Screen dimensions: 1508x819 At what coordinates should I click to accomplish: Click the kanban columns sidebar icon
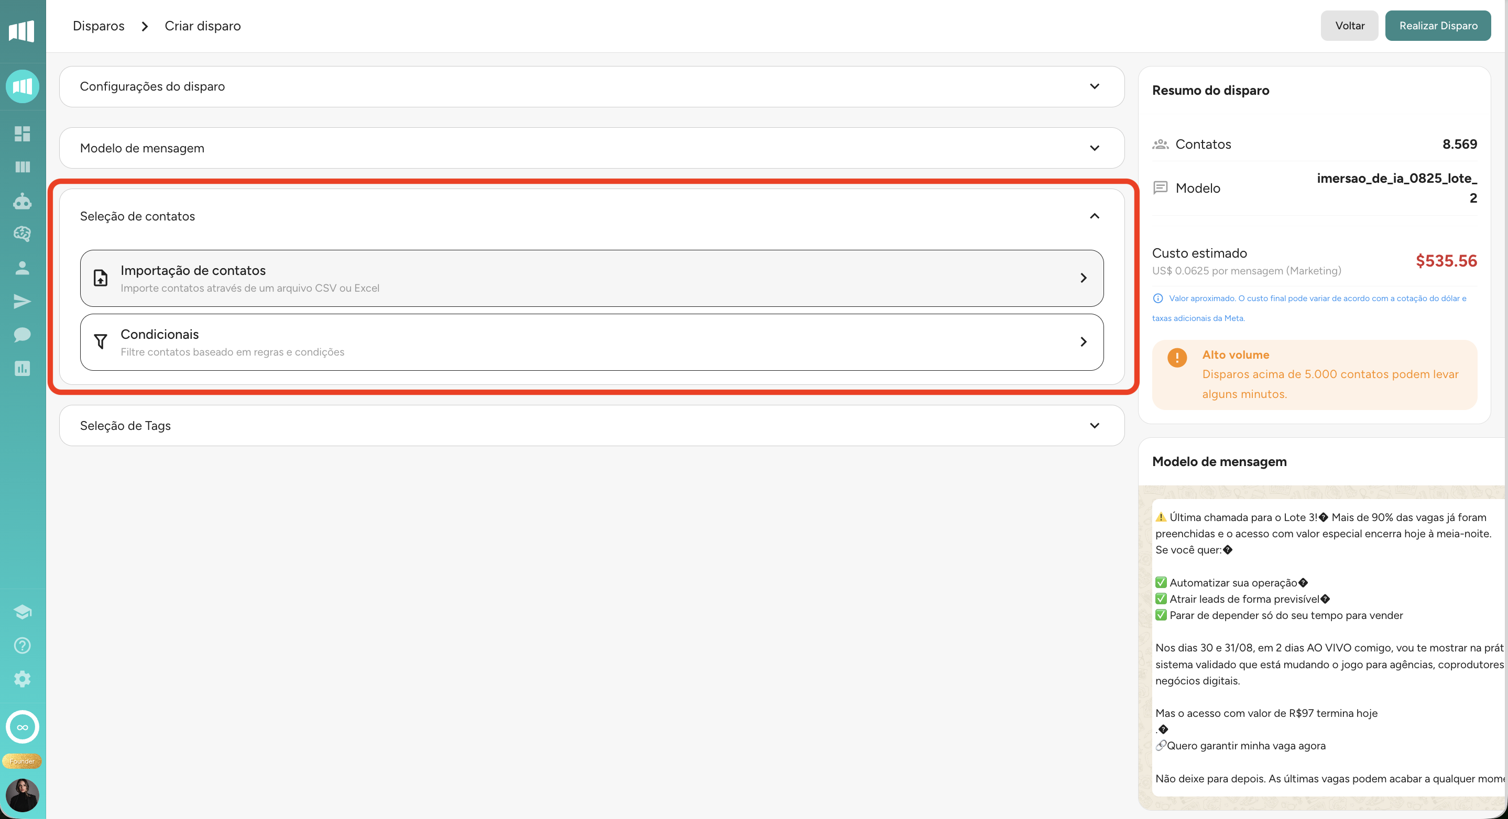point(22,168)
